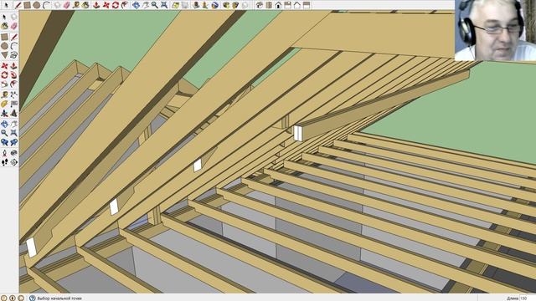Click Tape Measure in left palette
Image resolution: width=536 pixels, height=301 pixels.
pos(4,94)
